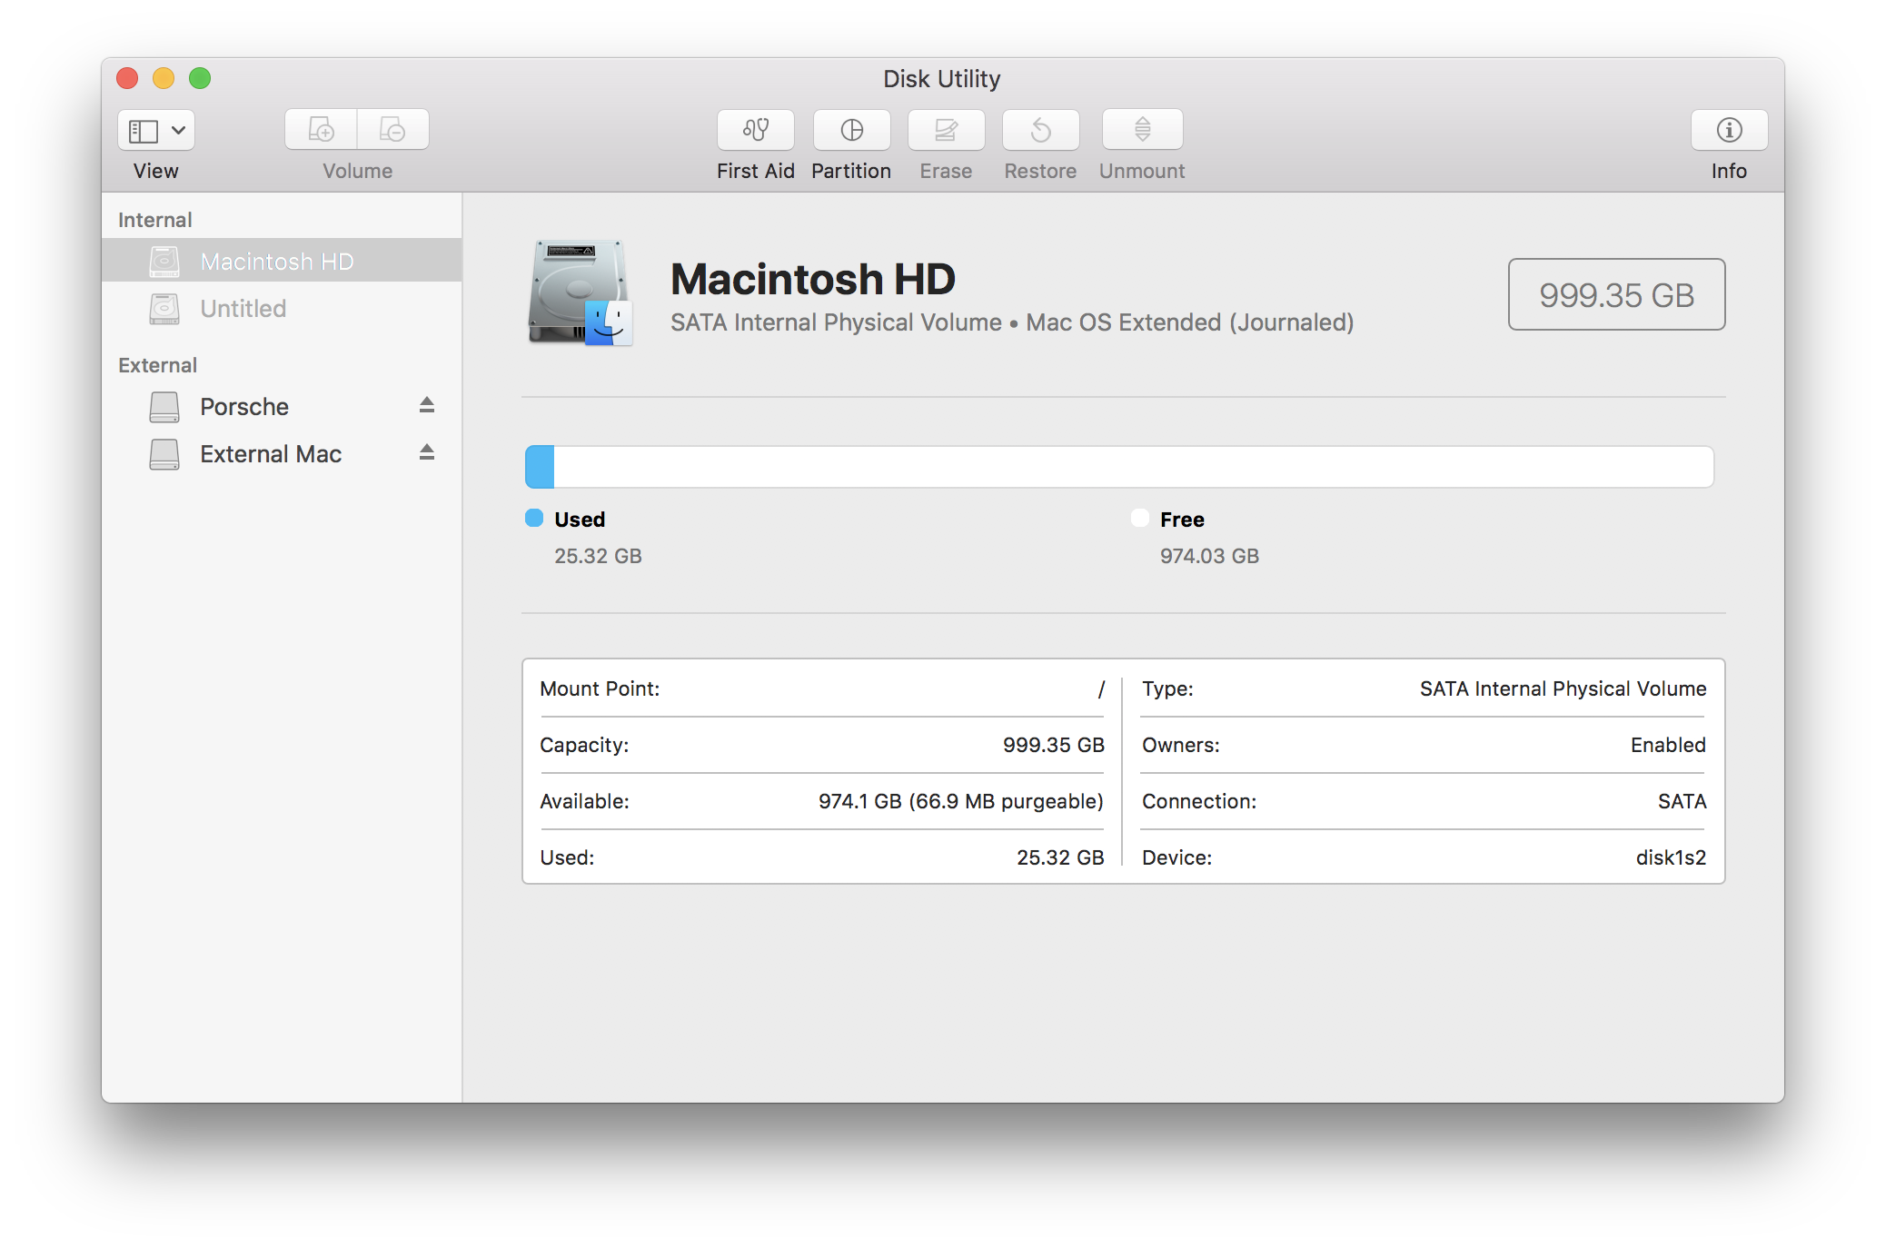Click the Type SATA Internal row
This screenshot has width=1886, height=1248.
pyautogui.click(x=1424, y=688)
